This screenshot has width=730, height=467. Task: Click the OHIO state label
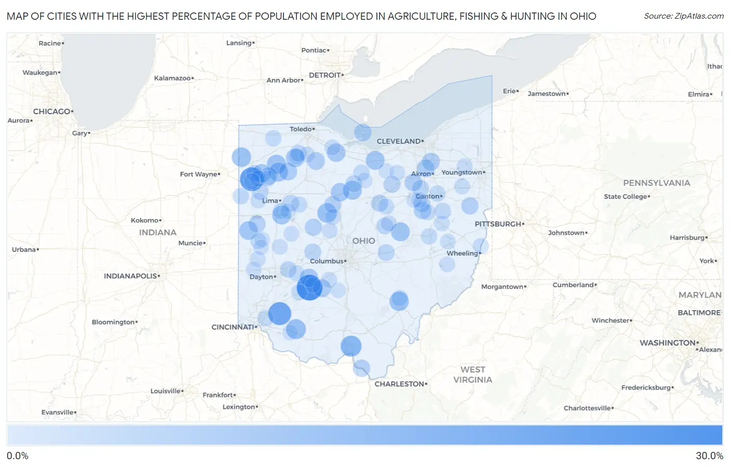[x=363, y=241]
